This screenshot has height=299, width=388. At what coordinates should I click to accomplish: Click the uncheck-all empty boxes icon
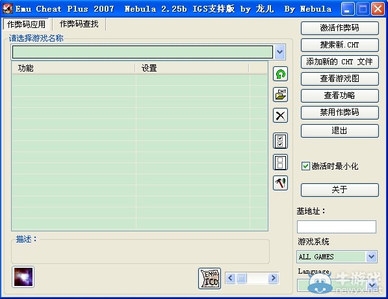coord(280,162)
